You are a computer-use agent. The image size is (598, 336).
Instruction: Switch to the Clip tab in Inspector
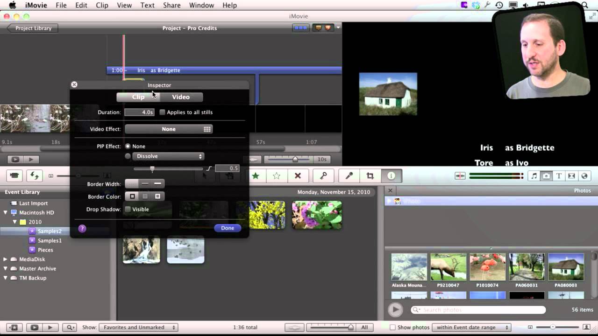pyautogui.click(x=138, y=97)
